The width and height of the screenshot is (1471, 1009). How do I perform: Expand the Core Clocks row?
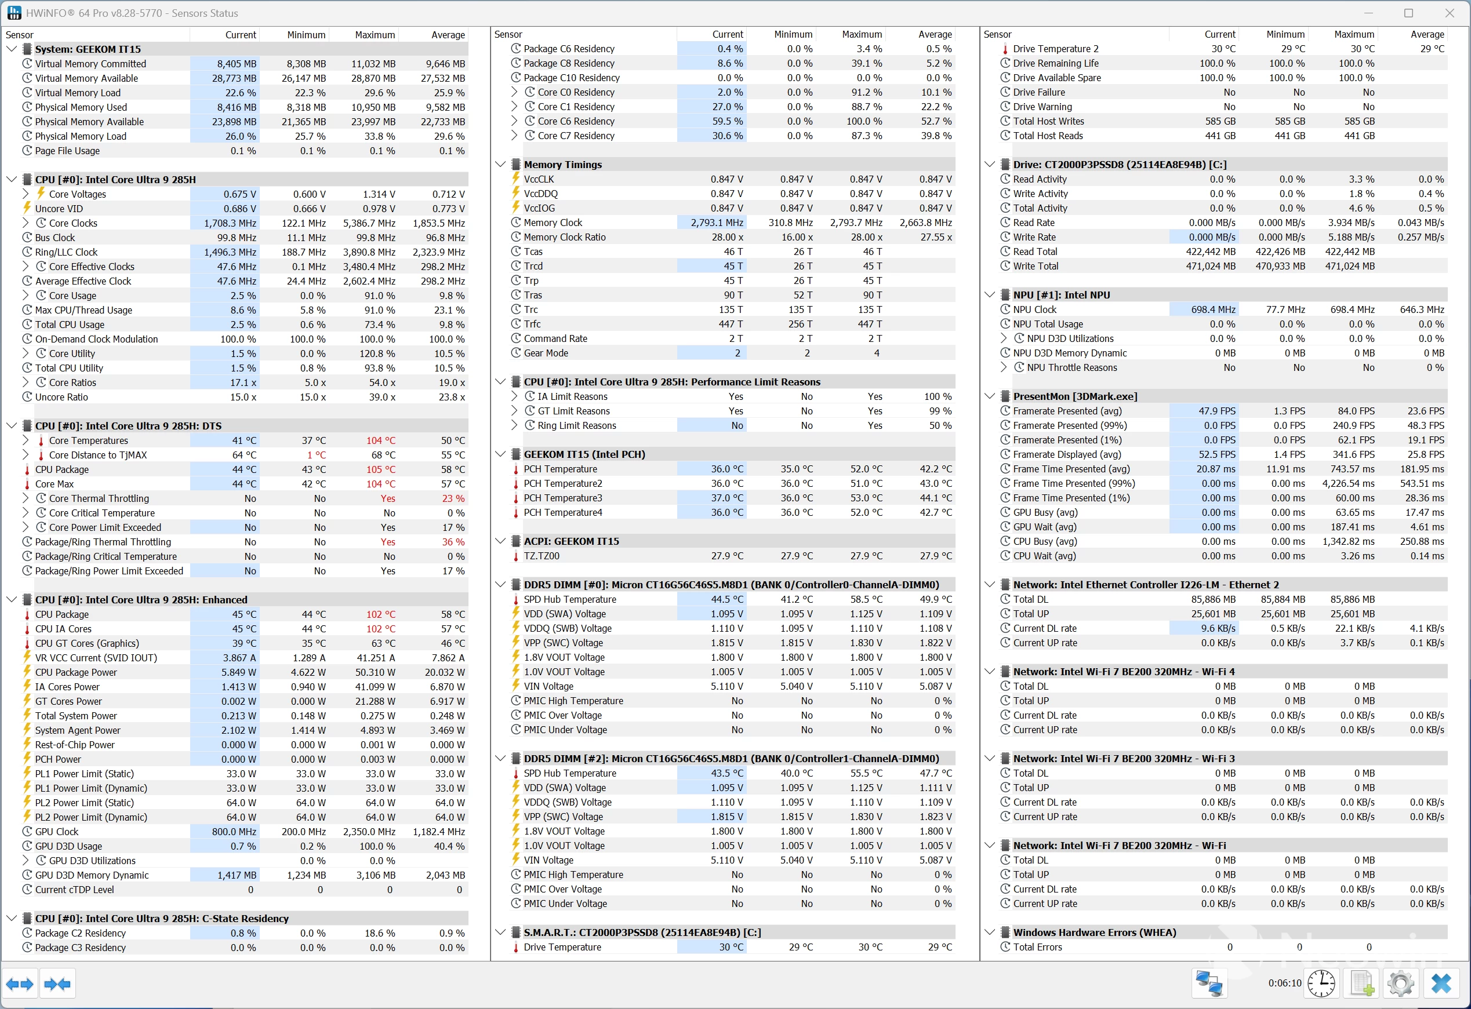(26, 223)
